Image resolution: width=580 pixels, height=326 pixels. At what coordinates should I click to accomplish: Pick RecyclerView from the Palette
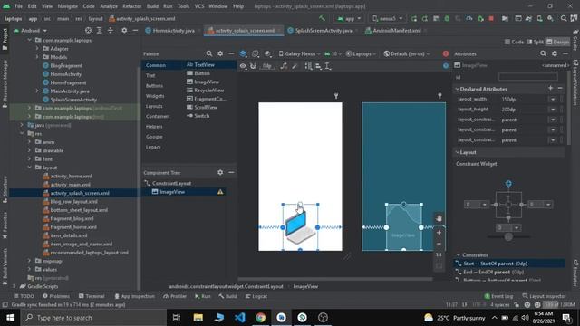[206, 91]
